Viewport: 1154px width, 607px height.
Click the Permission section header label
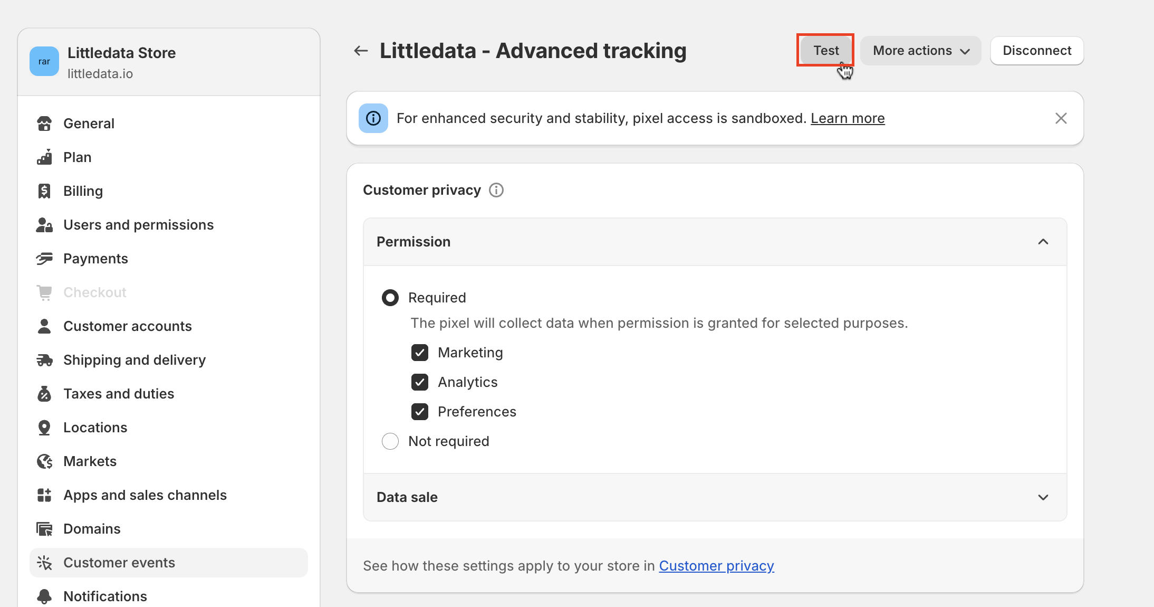point(413,242)
